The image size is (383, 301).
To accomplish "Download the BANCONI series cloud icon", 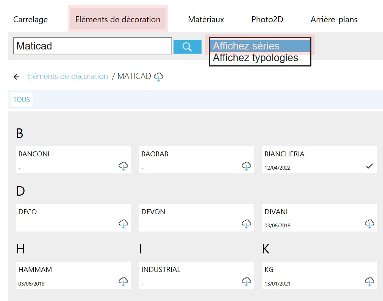I will pyautogui.click(x=123, y=166).
